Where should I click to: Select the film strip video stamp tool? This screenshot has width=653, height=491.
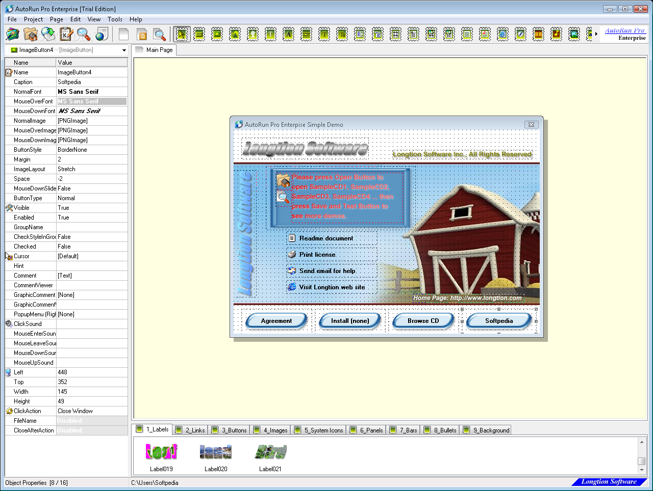tap(538, 34)
